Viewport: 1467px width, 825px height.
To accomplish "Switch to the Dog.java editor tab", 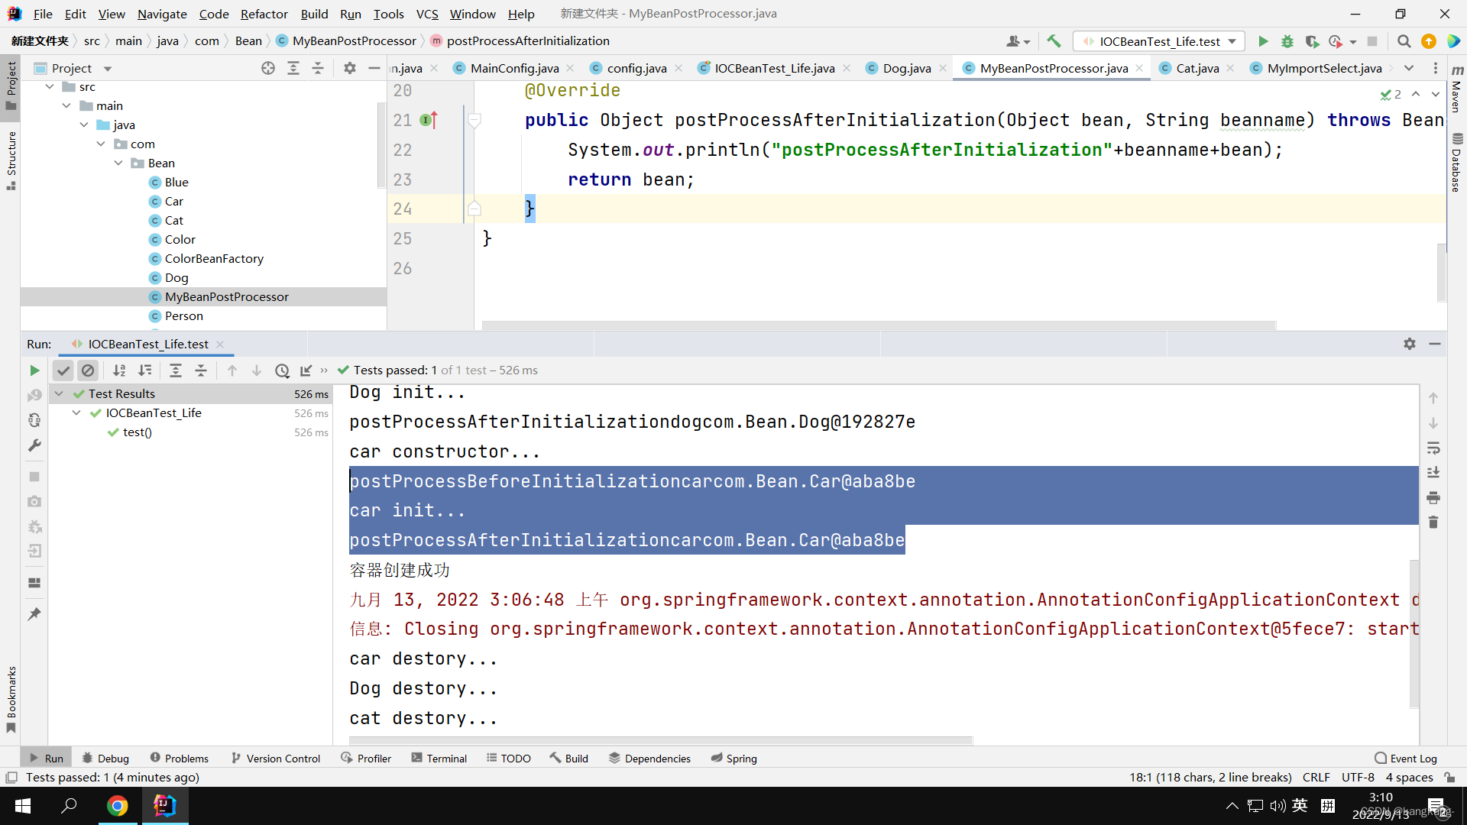I will point(906,68).
